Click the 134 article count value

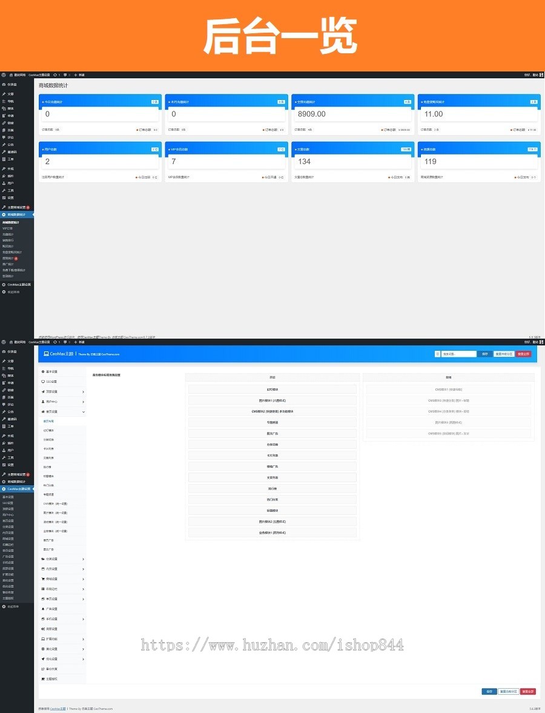[x=304, y=161]
